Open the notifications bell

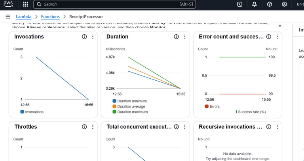pyautogui.click(x=255, y=4)
